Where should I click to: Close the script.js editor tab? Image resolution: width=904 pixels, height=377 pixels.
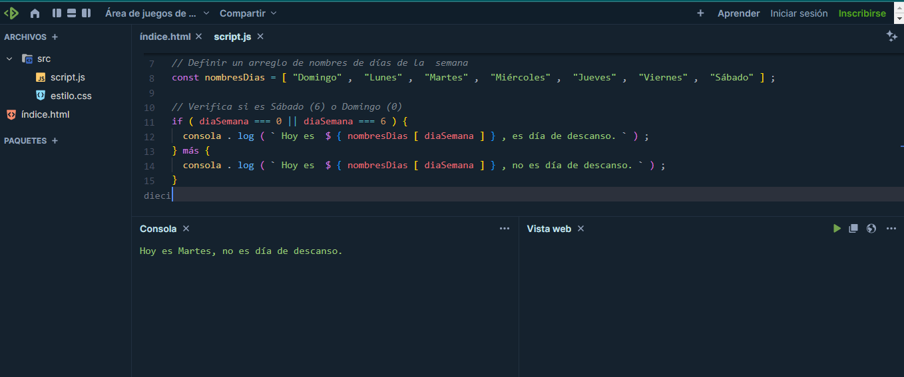(x=260, y=37)
